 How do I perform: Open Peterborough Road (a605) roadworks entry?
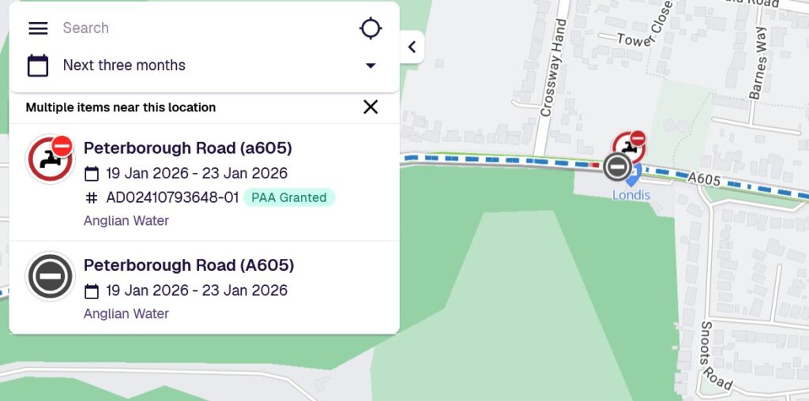tap(188, 148)
